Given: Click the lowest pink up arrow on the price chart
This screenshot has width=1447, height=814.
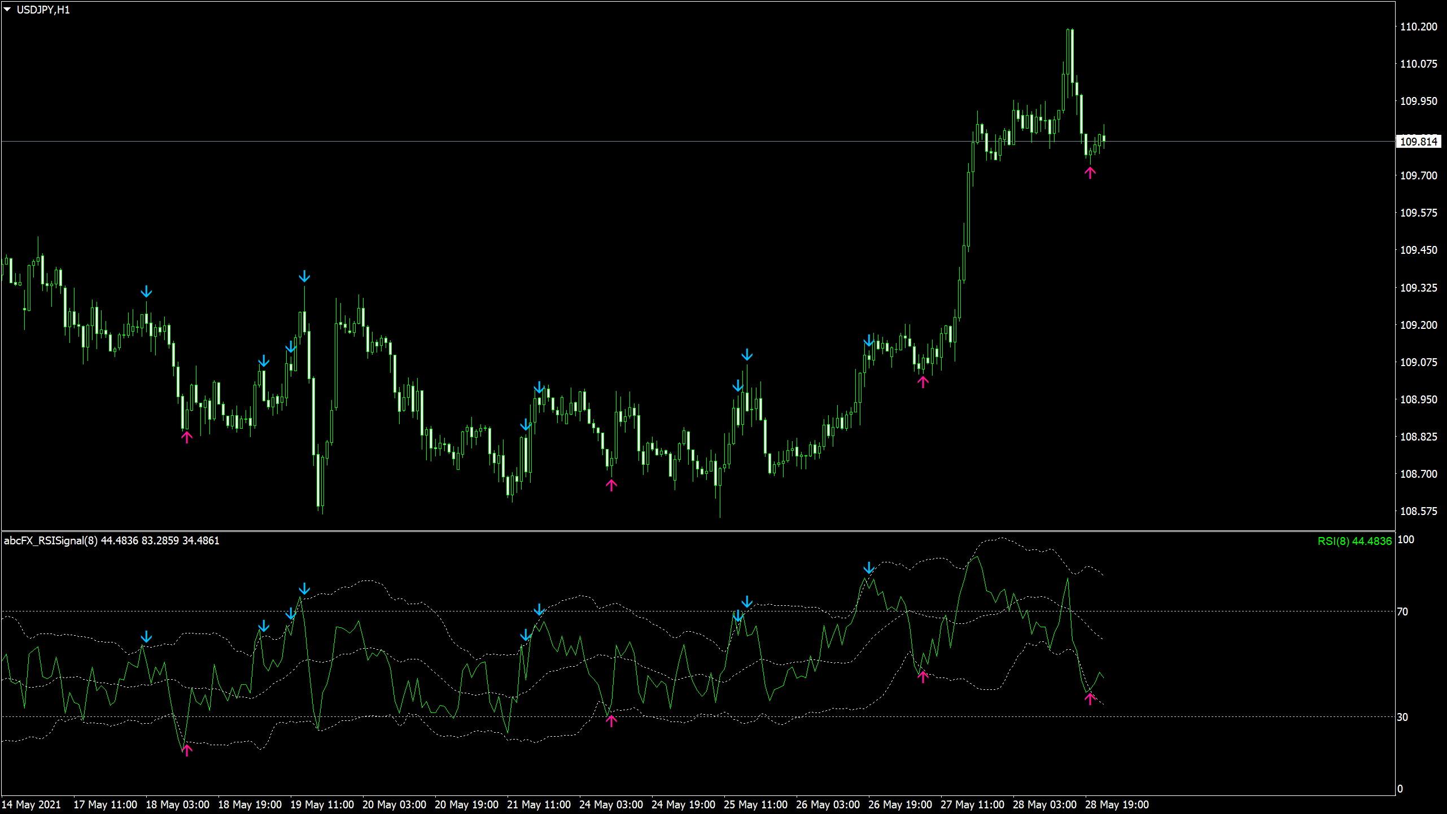Looking at the screenshot, I should [x=611, y=485].
